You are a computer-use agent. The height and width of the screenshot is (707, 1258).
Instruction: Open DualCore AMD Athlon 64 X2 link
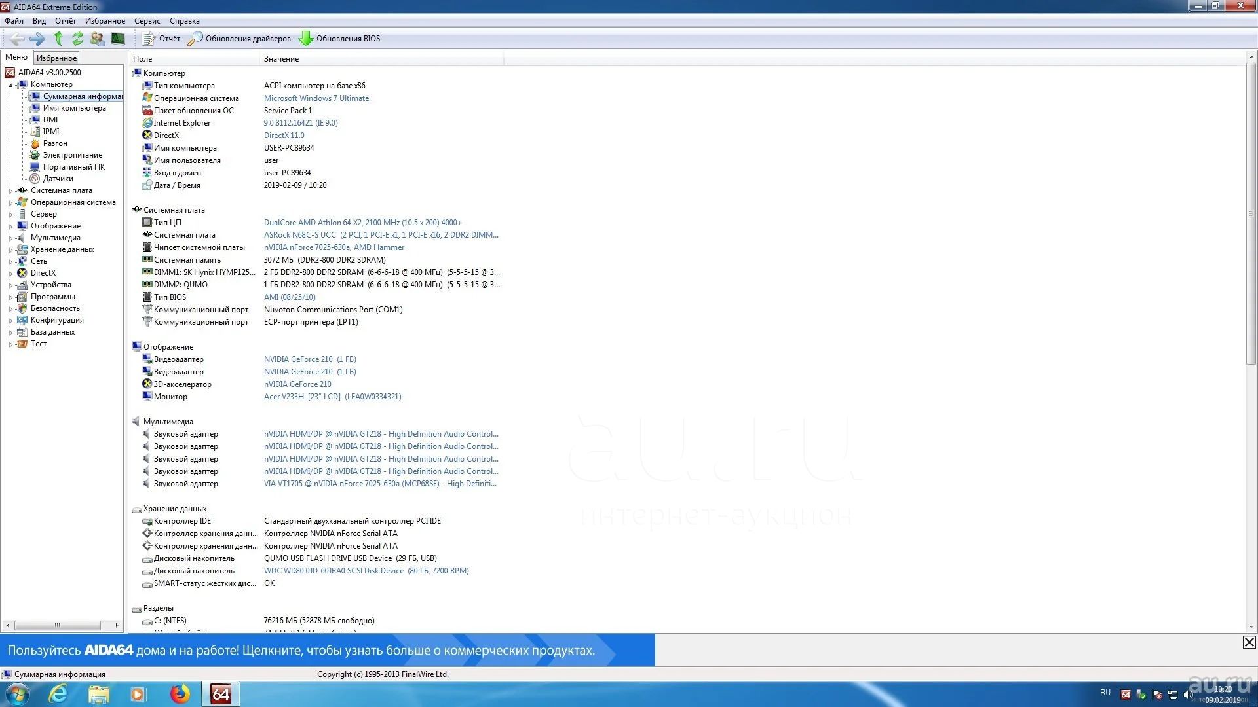(x=363, y=223)
